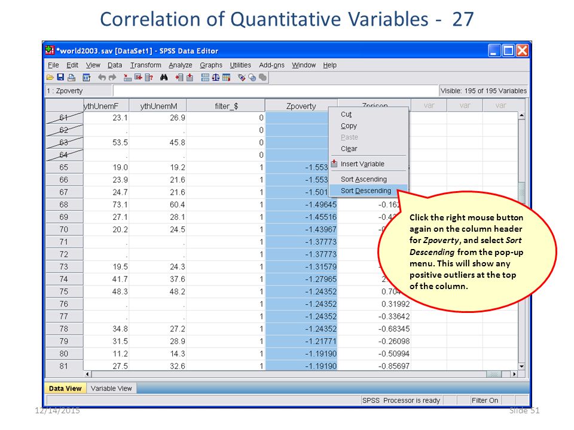The height and width of the screenshot is (430, 574).
Task: Click the Undo arrow icon
Action: [x=102, y=78]
